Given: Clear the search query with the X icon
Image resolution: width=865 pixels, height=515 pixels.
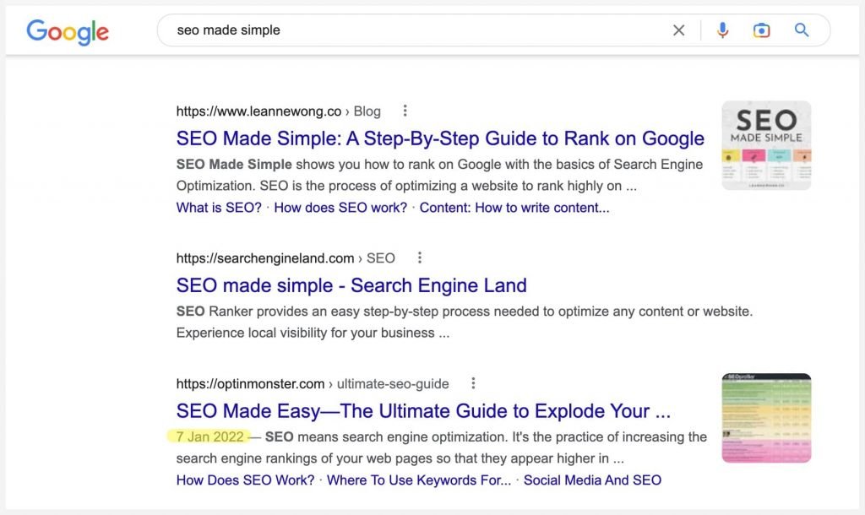Looking at the screenshot, I should 678,30.
